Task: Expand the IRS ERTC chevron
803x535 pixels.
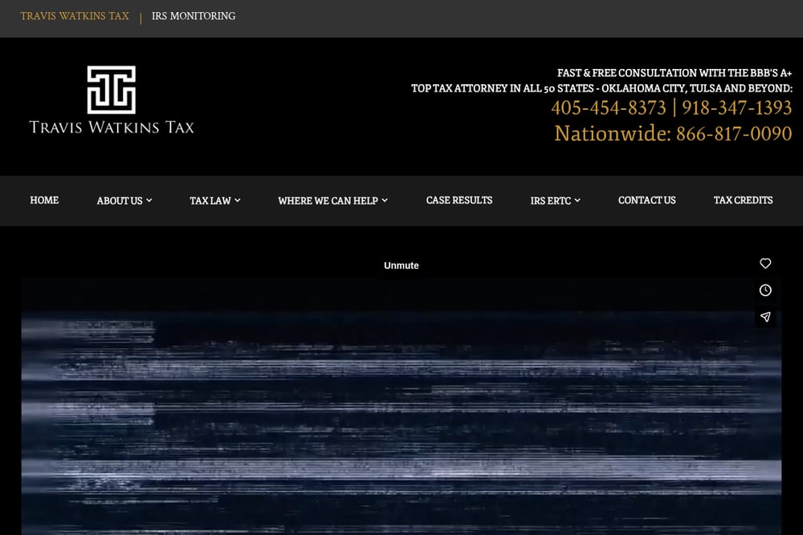Action: pyautogui.click(x=577, y=201)
